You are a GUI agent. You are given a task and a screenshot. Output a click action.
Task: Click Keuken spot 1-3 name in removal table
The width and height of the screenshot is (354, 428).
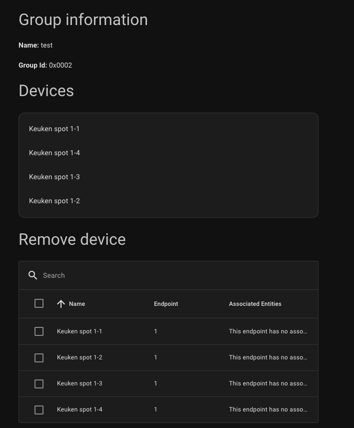tap(79, 383)
